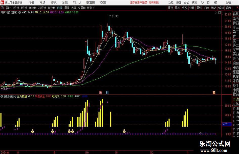This screenshot has height=154, width=239.
Task: Open the 市场 menu
Action: pyautogui.click(x=42, y=3)
